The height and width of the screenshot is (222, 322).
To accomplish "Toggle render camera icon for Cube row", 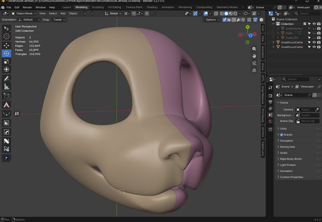I will point(319,33).
